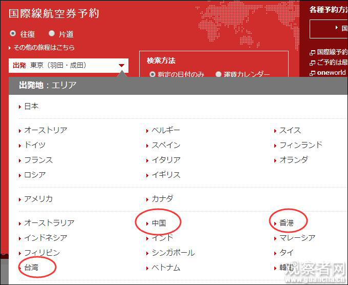Choose 香港 from the area list

[x=286, y=223]
